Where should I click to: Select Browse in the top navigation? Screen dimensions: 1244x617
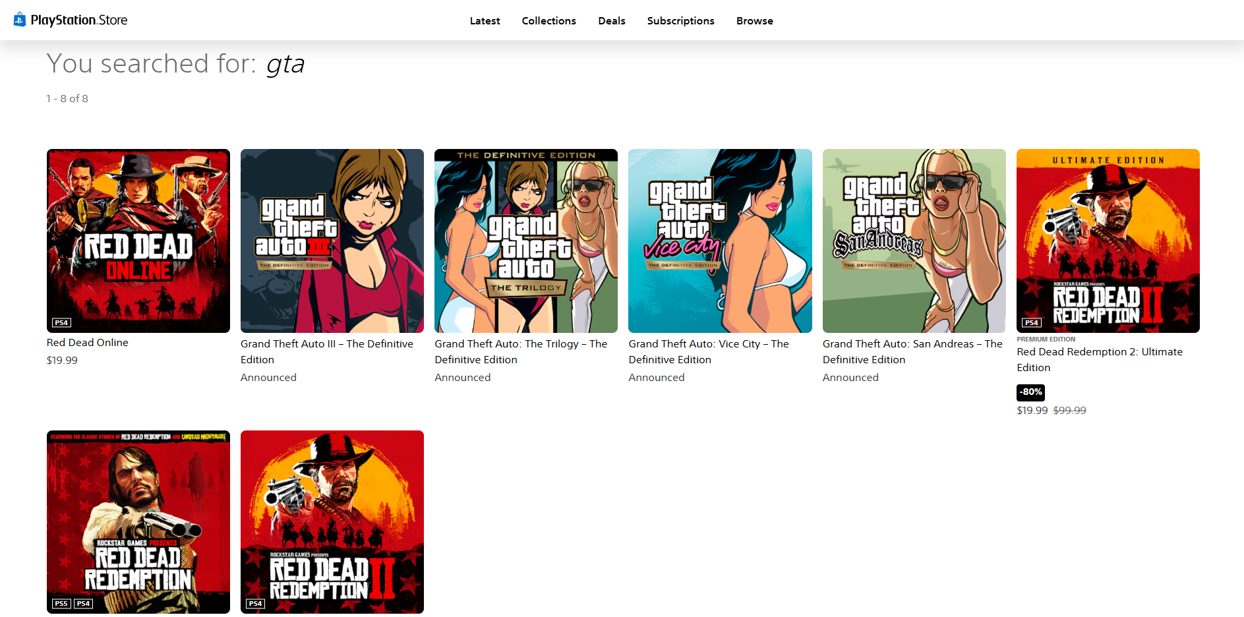click(755, 21)
